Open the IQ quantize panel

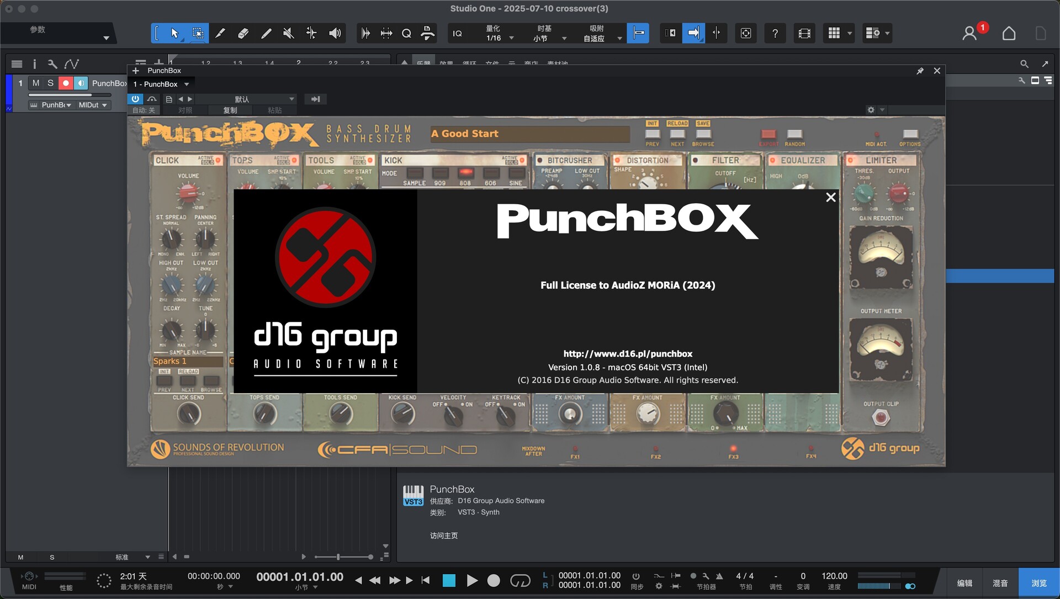point(458,34)
